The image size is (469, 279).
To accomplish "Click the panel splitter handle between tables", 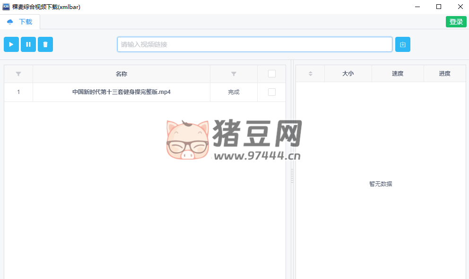I will click(x=292, y=176).
